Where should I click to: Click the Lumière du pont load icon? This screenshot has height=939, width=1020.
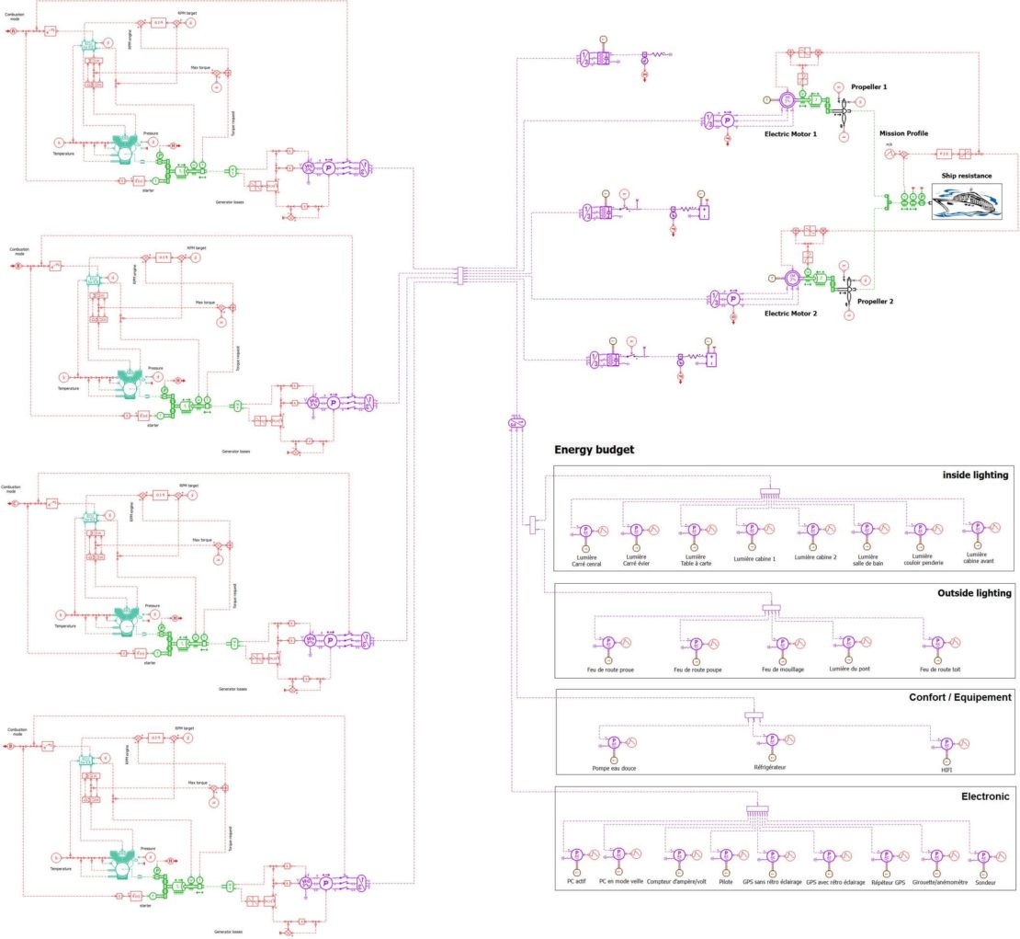pyautogui.click(x=850, y=642)
